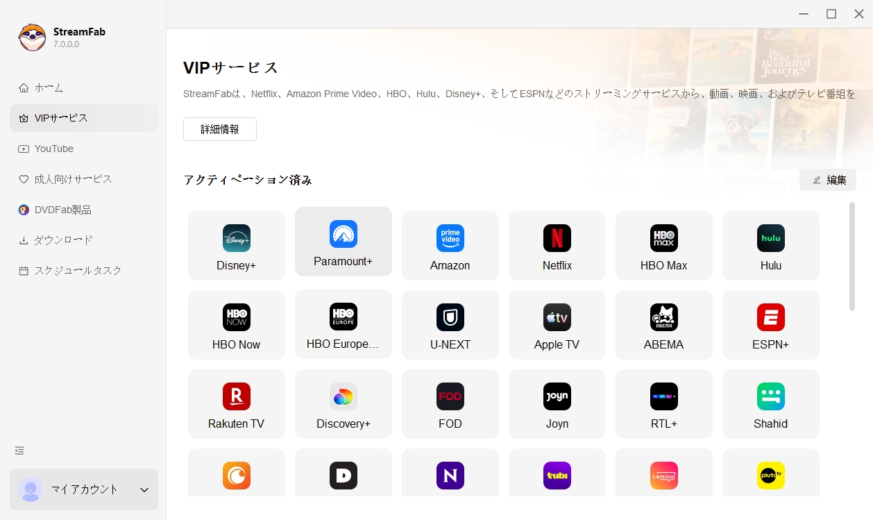The height and width of the screenshot is (520, 873).
Task: Open the Paramount+ downloader
Action: 343,242
